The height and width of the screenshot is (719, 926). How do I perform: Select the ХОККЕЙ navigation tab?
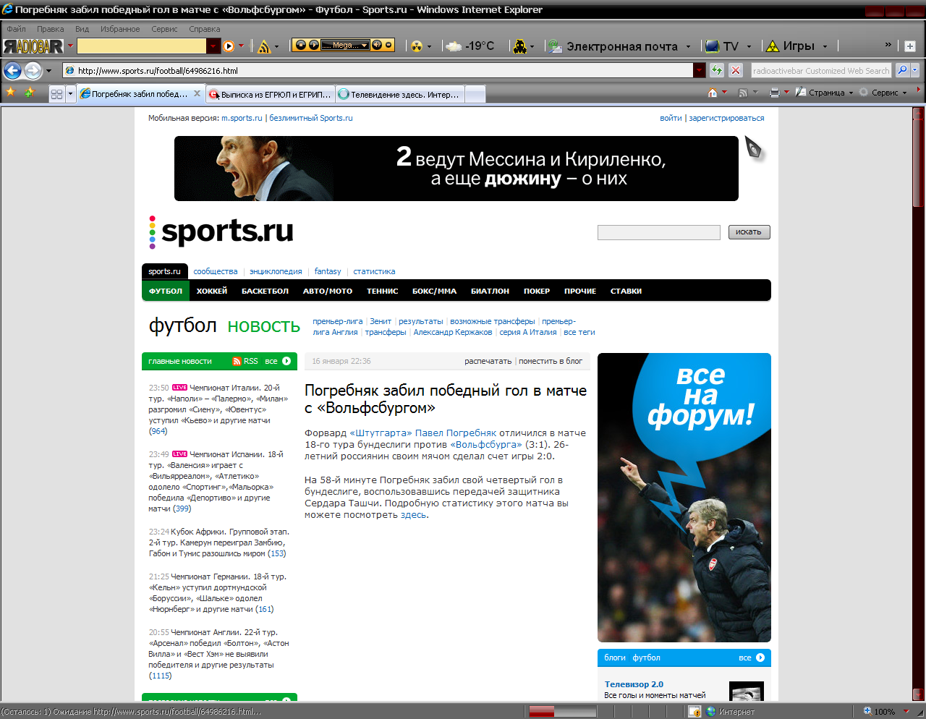[212, 291]
